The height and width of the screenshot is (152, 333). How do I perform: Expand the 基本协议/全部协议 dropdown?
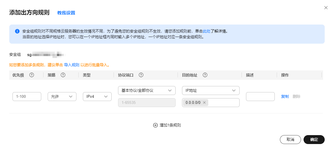pos(147,90)
